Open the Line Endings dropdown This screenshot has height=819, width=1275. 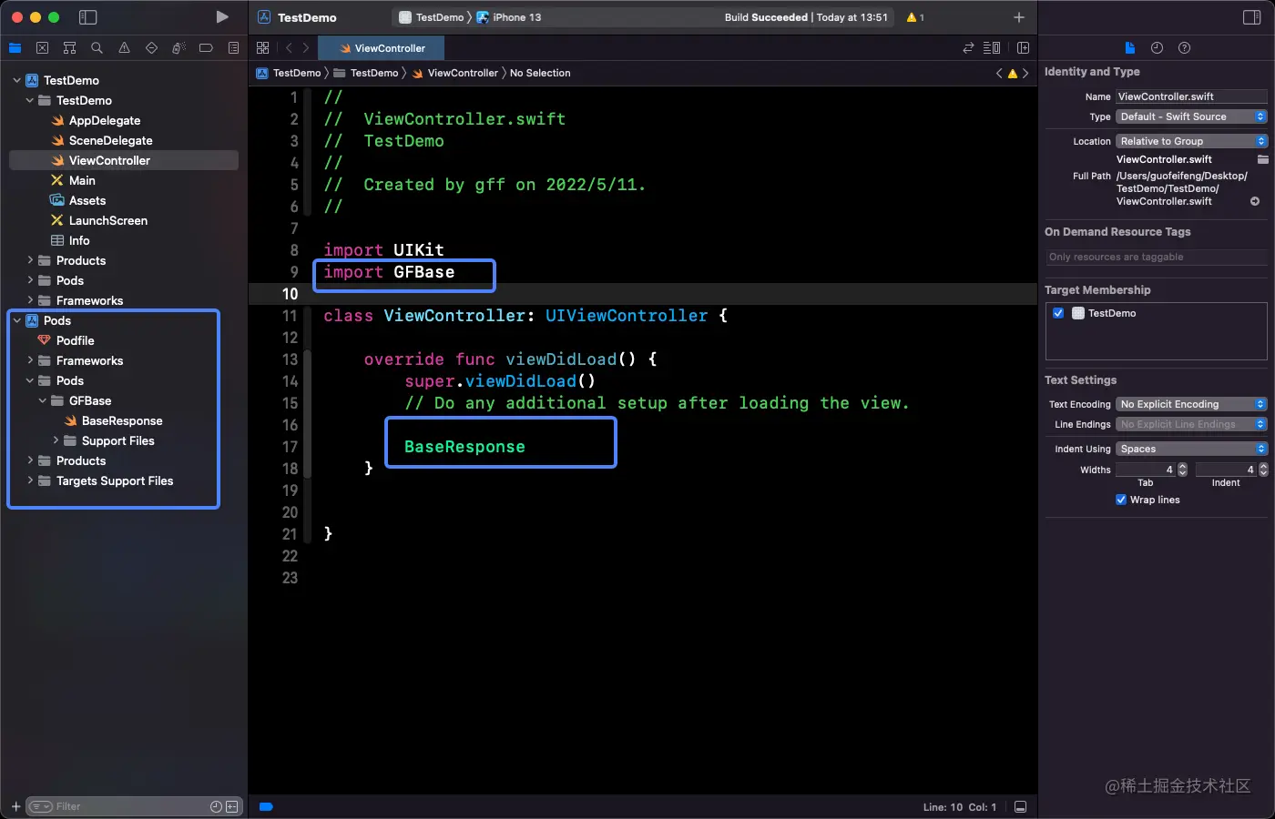tap(1191, 424)
